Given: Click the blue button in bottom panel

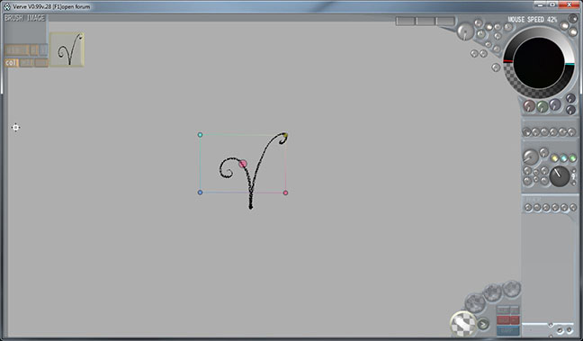Looking at the screenshot, I should pyautogui.click(x=508, y=330).
